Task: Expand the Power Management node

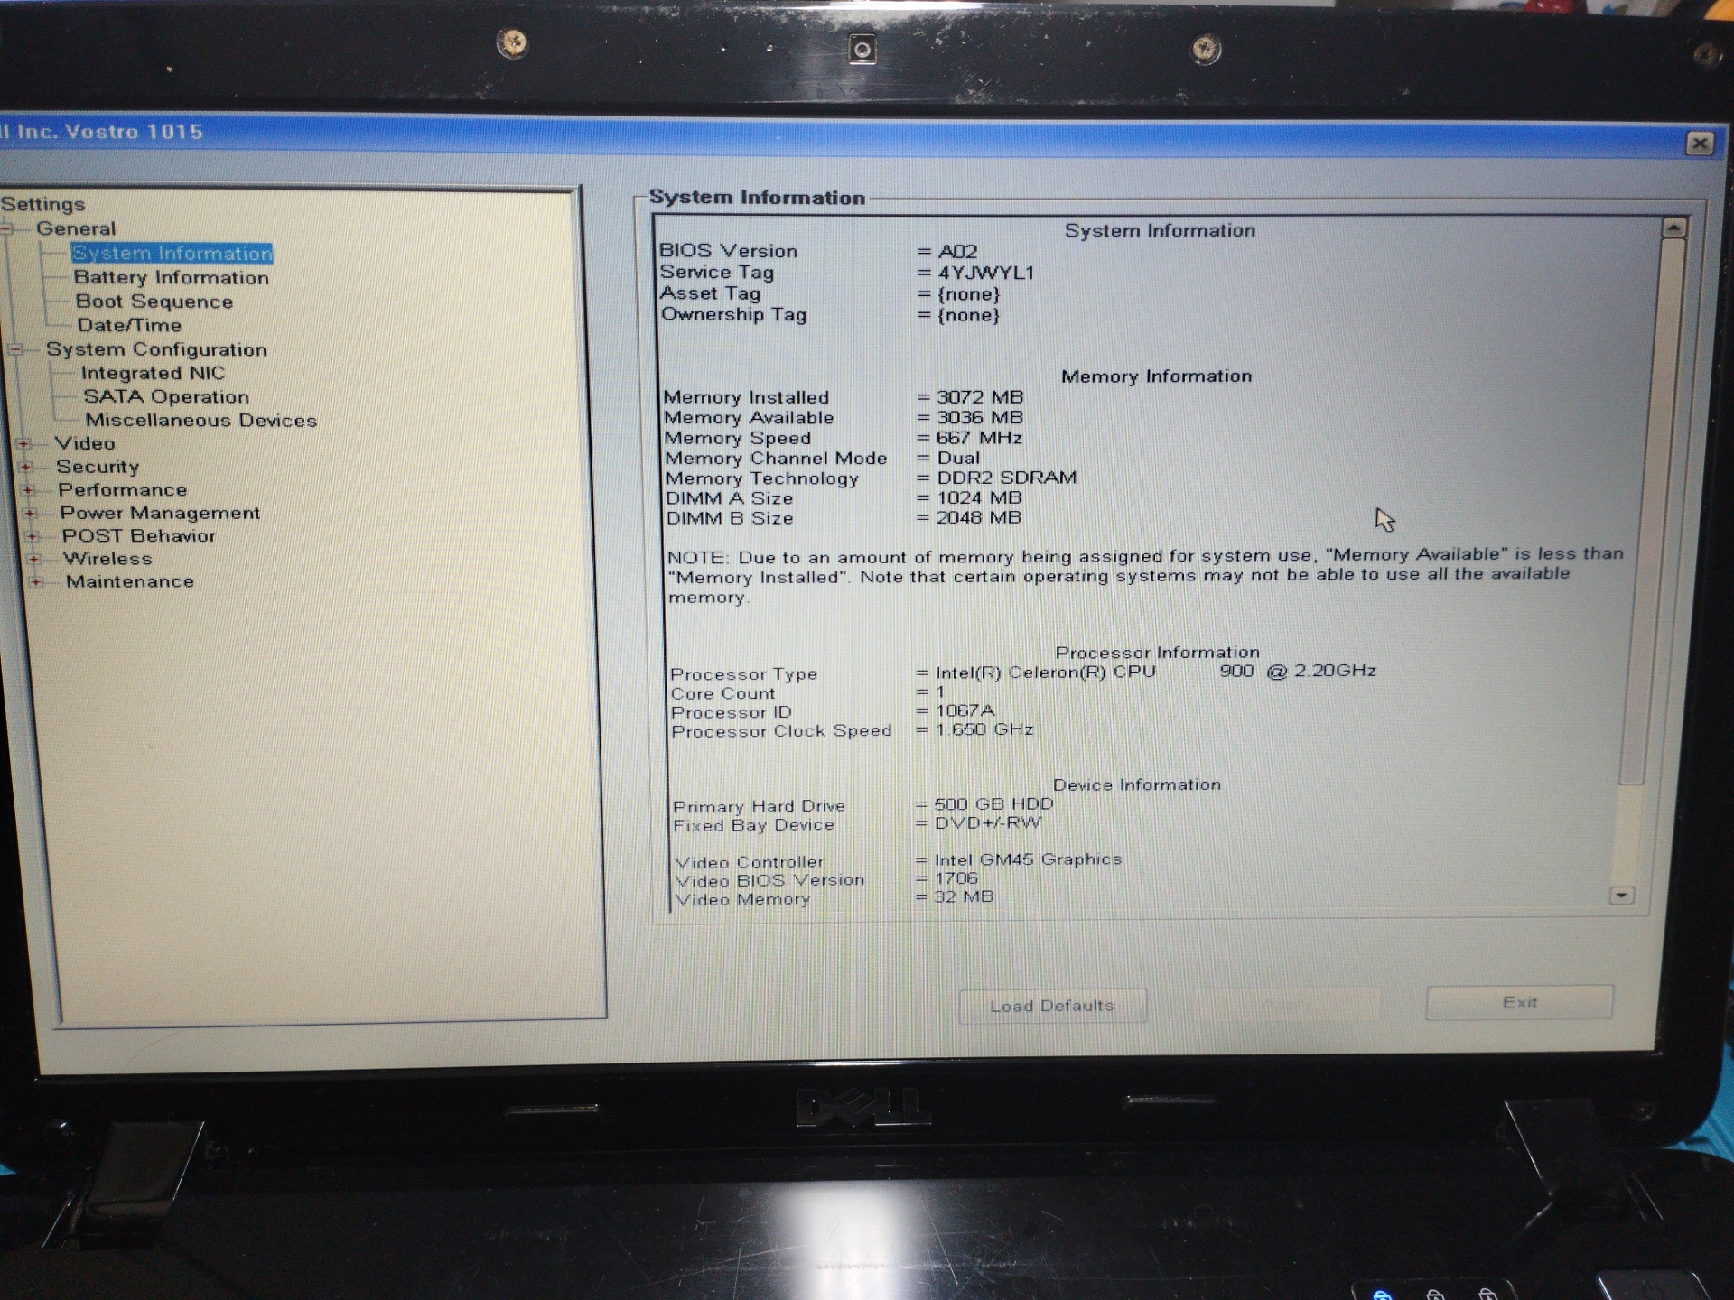Action: pos(30,513)
